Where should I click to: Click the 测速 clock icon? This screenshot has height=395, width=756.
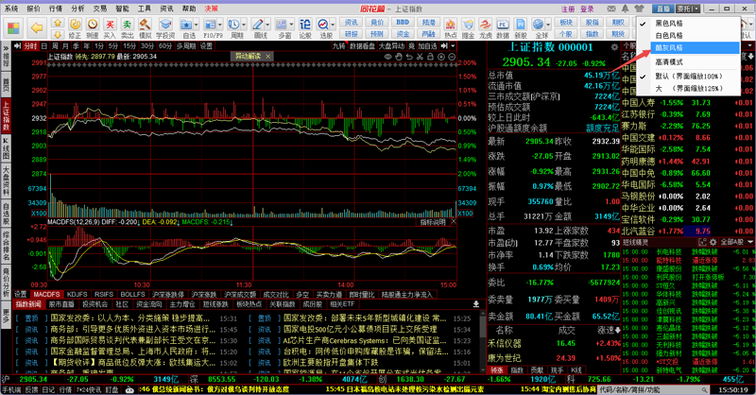(x=92, y=25)
